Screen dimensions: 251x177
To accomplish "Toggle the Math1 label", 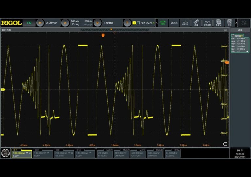I will [109, 150].
